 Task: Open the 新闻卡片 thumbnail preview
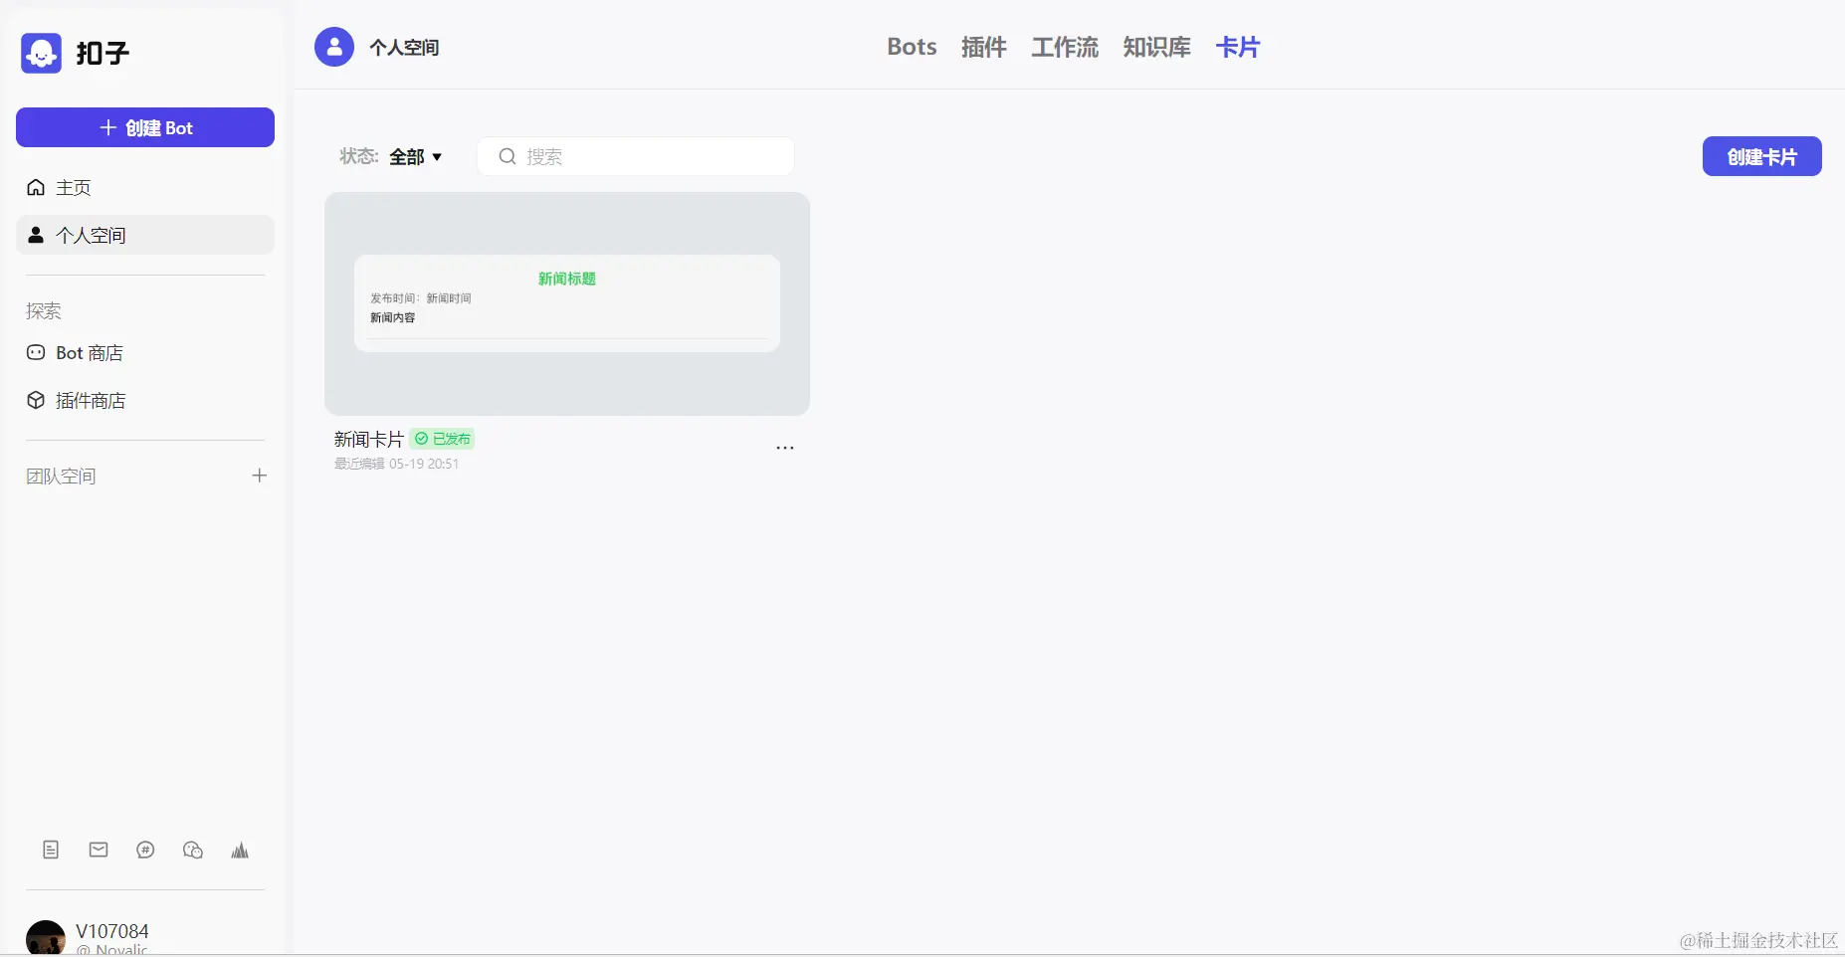(x=567, y=303)
